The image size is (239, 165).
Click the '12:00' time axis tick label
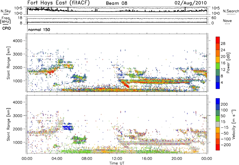click(117, 159)
